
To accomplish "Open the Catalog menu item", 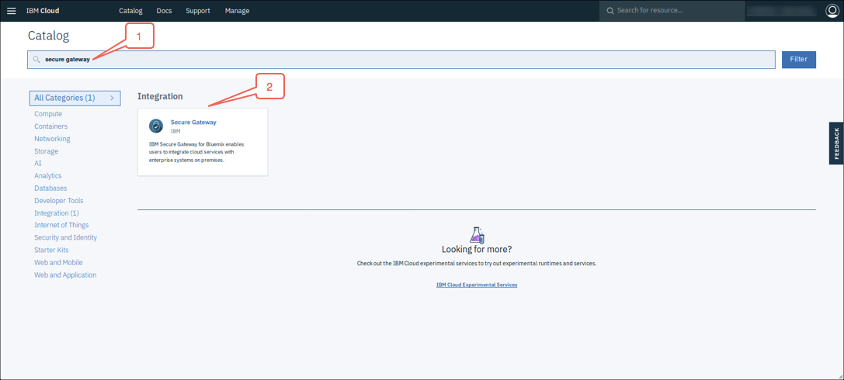I will pyautogui.click(x=130, y=11).
